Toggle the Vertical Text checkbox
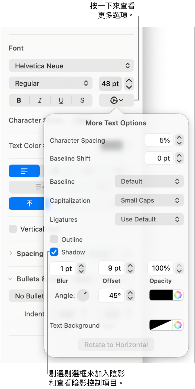 [x=13, y=229]
